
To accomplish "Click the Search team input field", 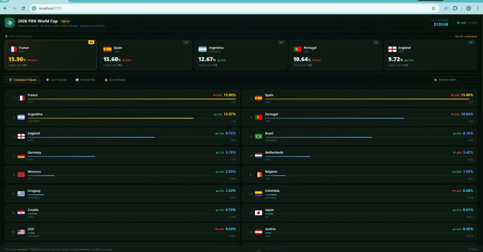I will click(x=454, y=80).
